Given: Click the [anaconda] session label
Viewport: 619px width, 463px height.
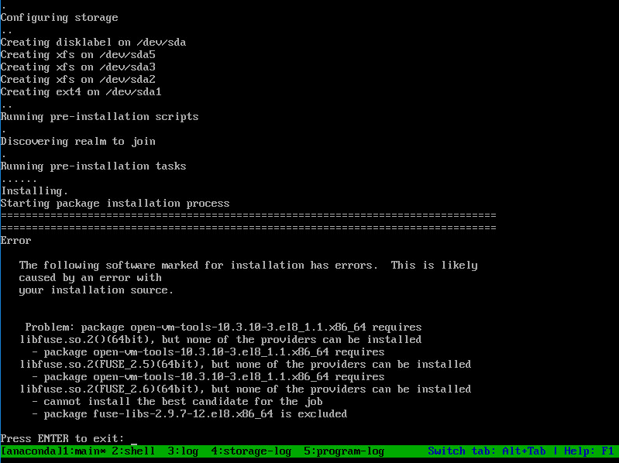Looking at the screenshot, I should [31, 451].
